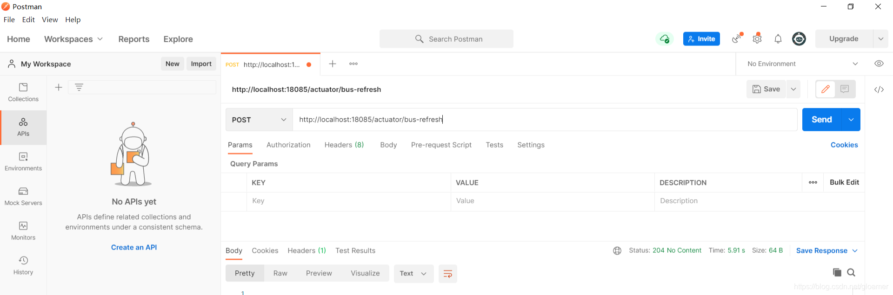Select the Visualize response view
893x295 pixels.
(x=365, y=274)
